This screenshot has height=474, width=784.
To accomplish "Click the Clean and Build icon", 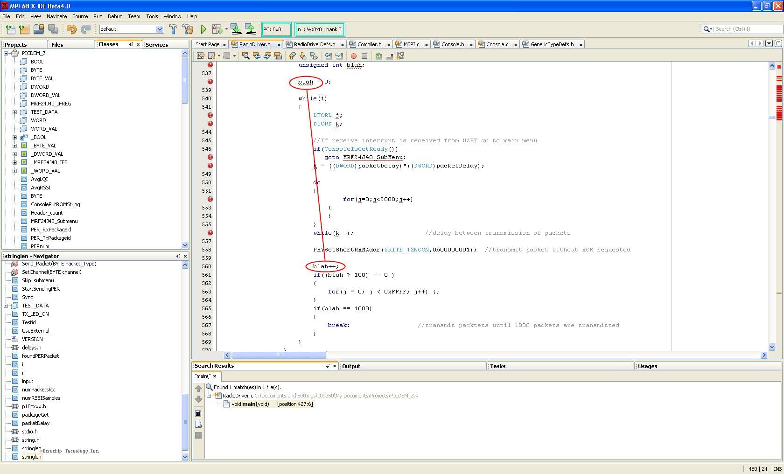I will click(188, 29).
